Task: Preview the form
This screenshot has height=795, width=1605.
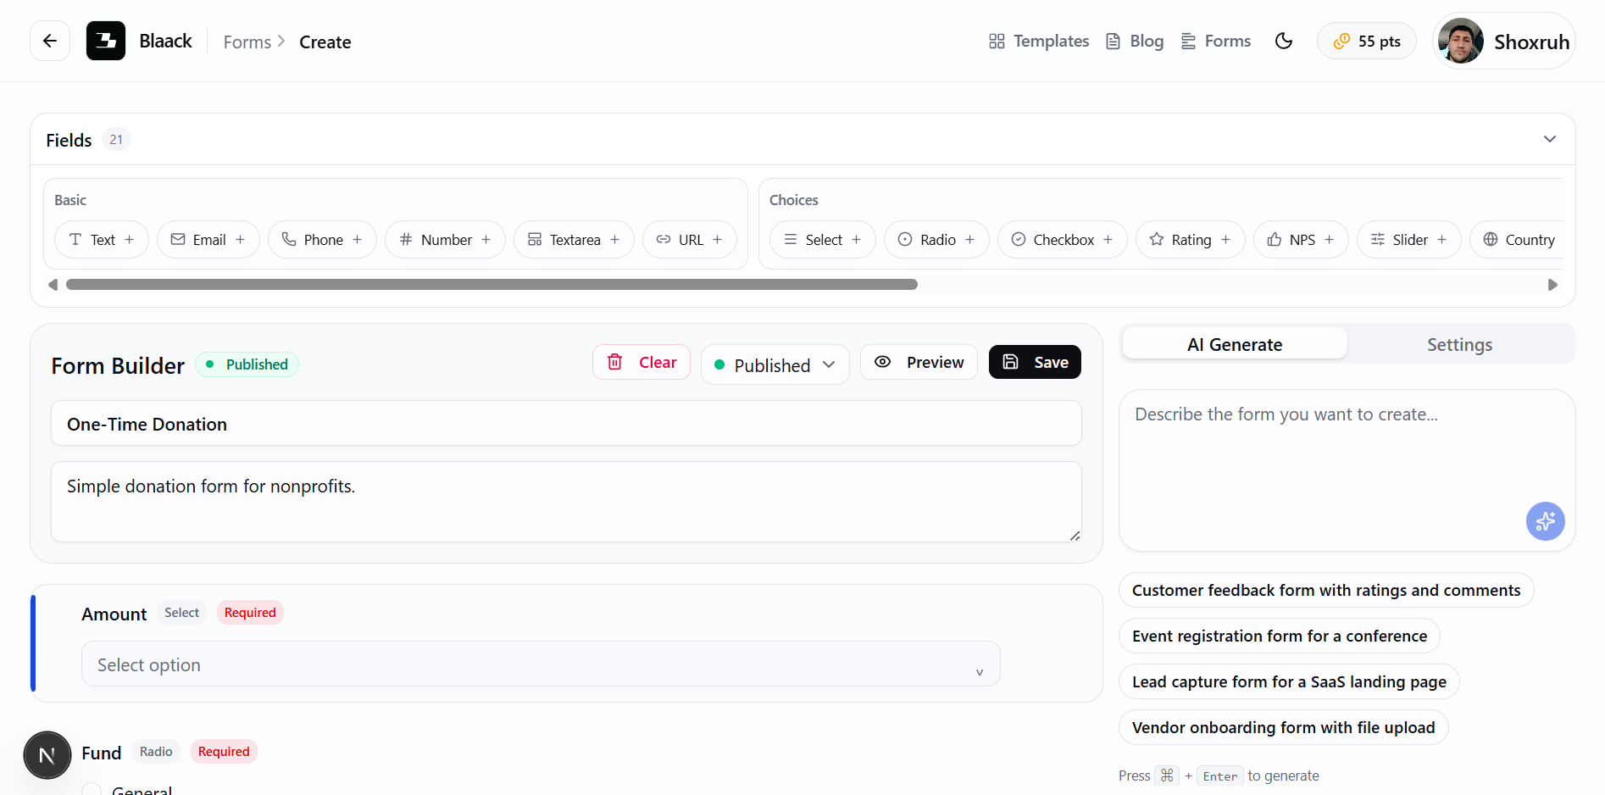Action: coord(919,362)
